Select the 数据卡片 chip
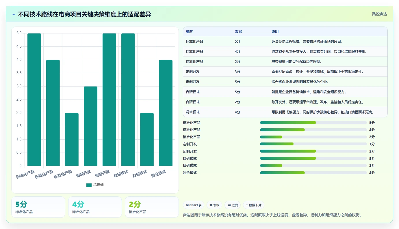 tap(253, 205)
